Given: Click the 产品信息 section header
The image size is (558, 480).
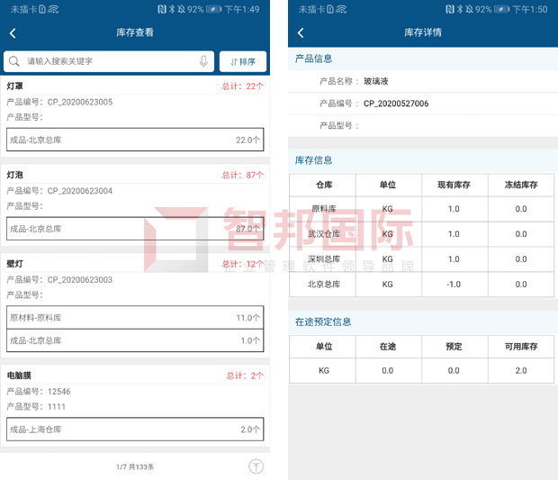Looking at the screenshot, I should (313, 59).
